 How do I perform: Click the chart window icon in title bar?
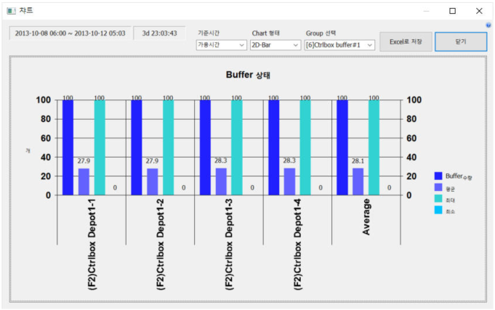11,11
